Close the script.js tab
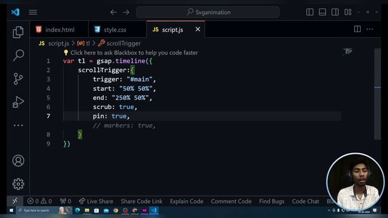 click(198, 30)
